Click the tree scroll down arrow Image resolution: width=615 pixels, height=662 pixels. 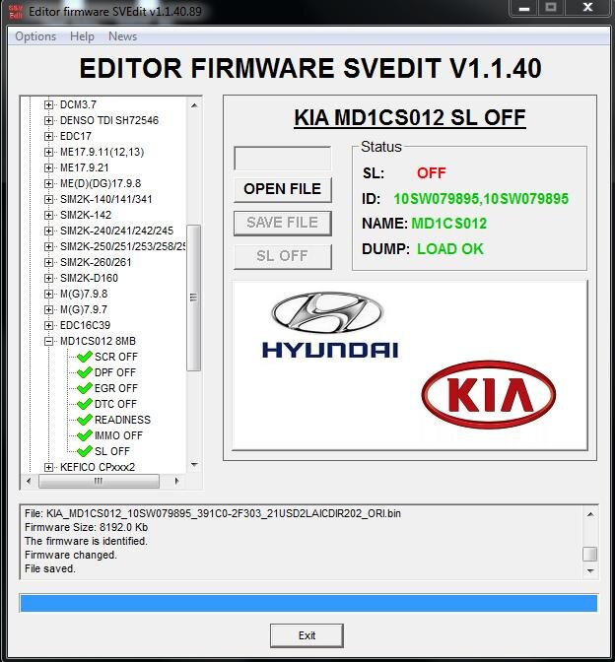[x=194, y=464]
